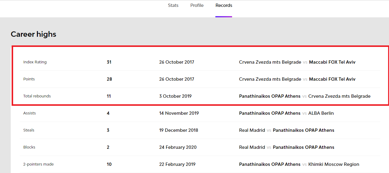Click the Total rebounds label

click(37, 96)
